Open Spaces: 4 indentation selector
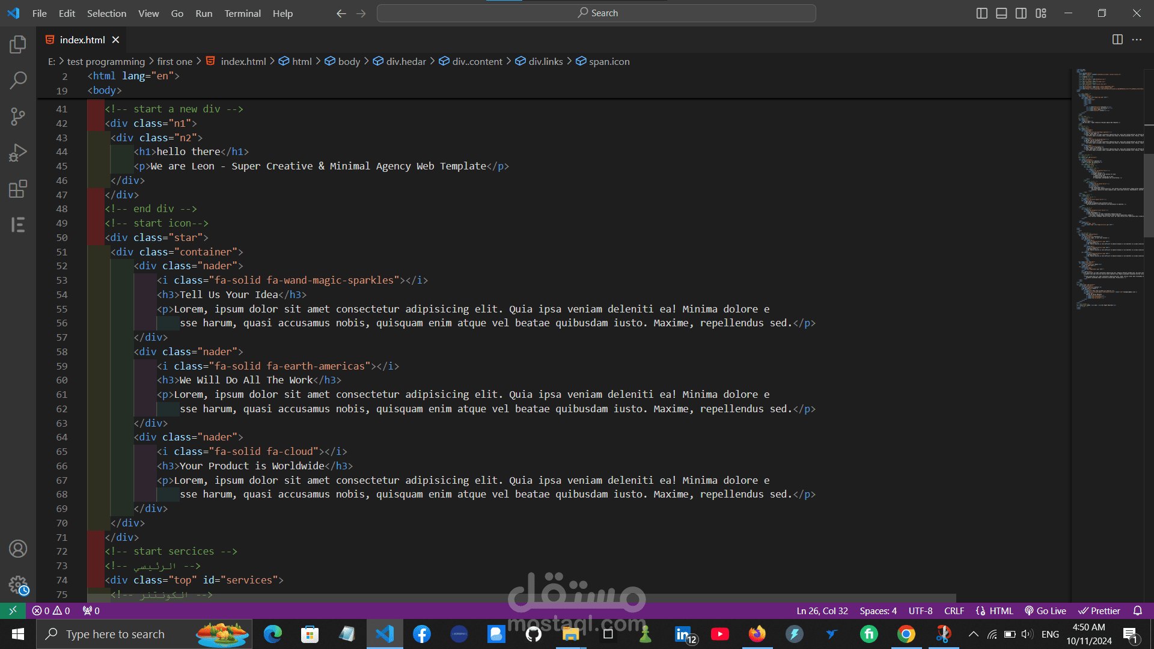This screenshot has height=649, width=1154. tap(878, 611)
